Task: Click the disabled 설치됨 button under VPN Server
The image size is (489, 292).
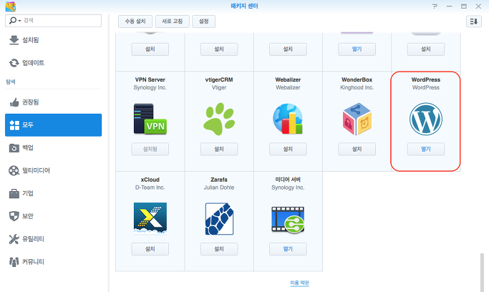Action: (150, 149)
